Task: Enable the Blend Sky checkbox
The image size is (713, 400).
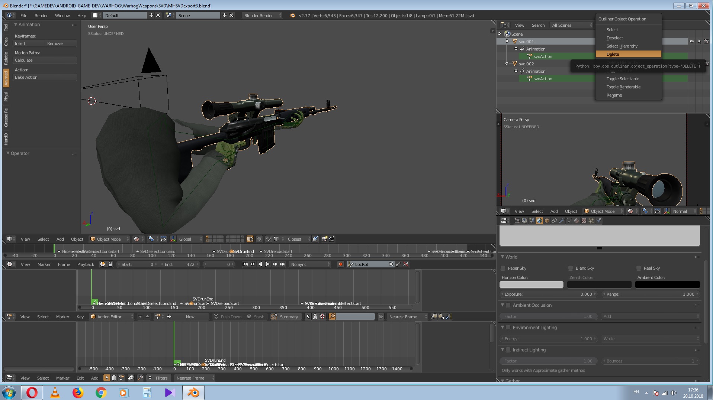Action: [x=571, y=268]
